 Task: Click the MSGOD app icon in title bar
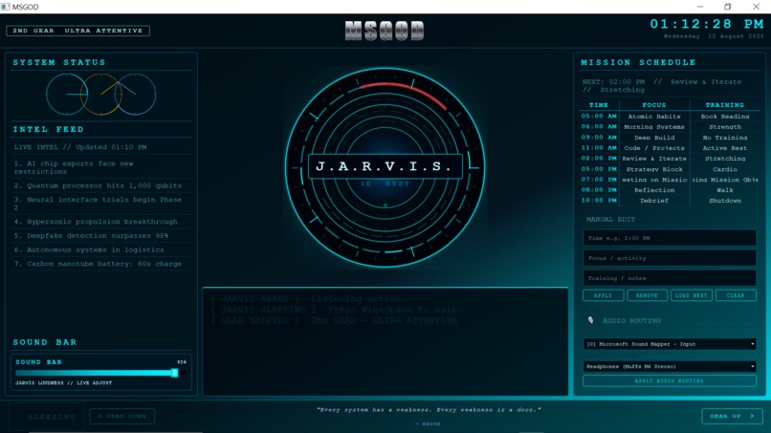tap(6, 7)
